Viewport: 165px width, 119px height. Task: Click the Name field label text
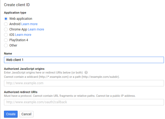[8, 53]
